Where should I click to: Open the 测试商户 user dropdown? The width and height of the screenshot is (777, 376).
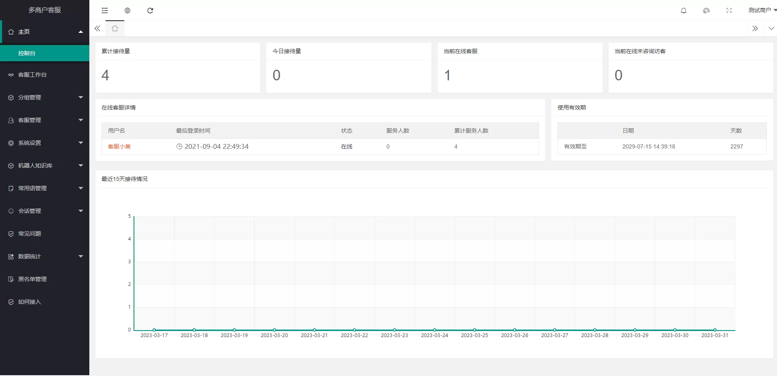tap(762, 10)
